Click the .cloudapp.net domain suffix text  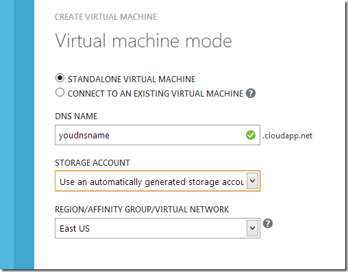(x=287, y=136)
